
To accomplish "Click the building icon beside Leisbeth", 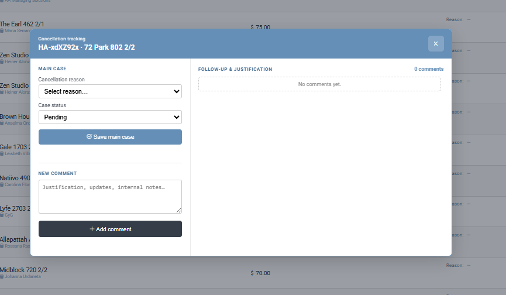I will point(2,153).
